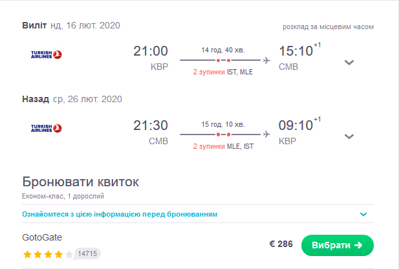
Task: Click the arrow on the Вибрати button
Action: pos(359,245)
